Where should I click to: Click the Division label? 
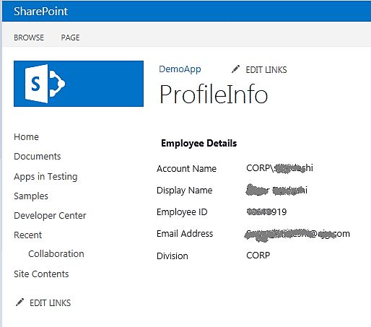pos(173,256)
